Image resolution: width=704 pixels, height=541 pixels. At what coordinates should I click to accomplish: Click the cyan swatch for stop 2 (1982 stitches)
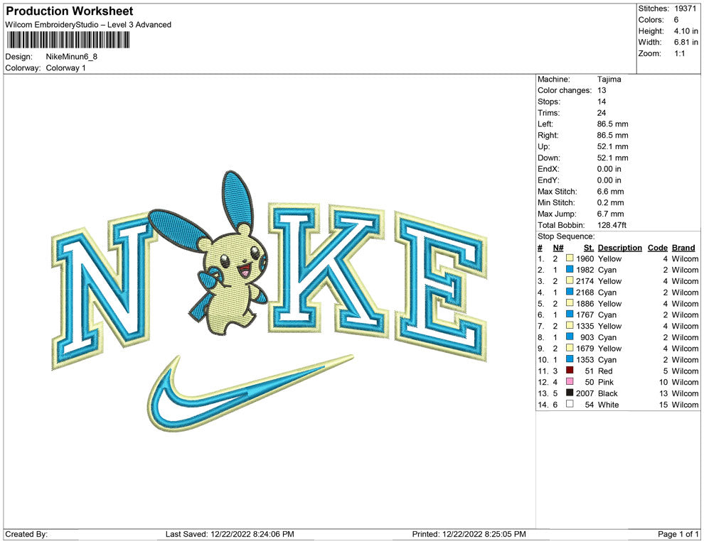570,269
